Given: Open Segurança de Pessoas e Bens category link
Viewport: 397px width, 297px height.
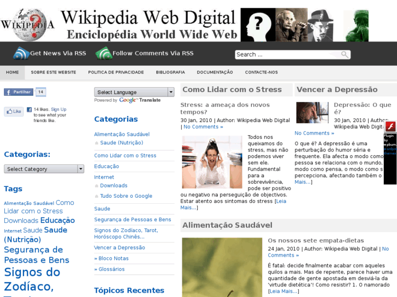Looking at the screenshot, I should click(132, 220).
